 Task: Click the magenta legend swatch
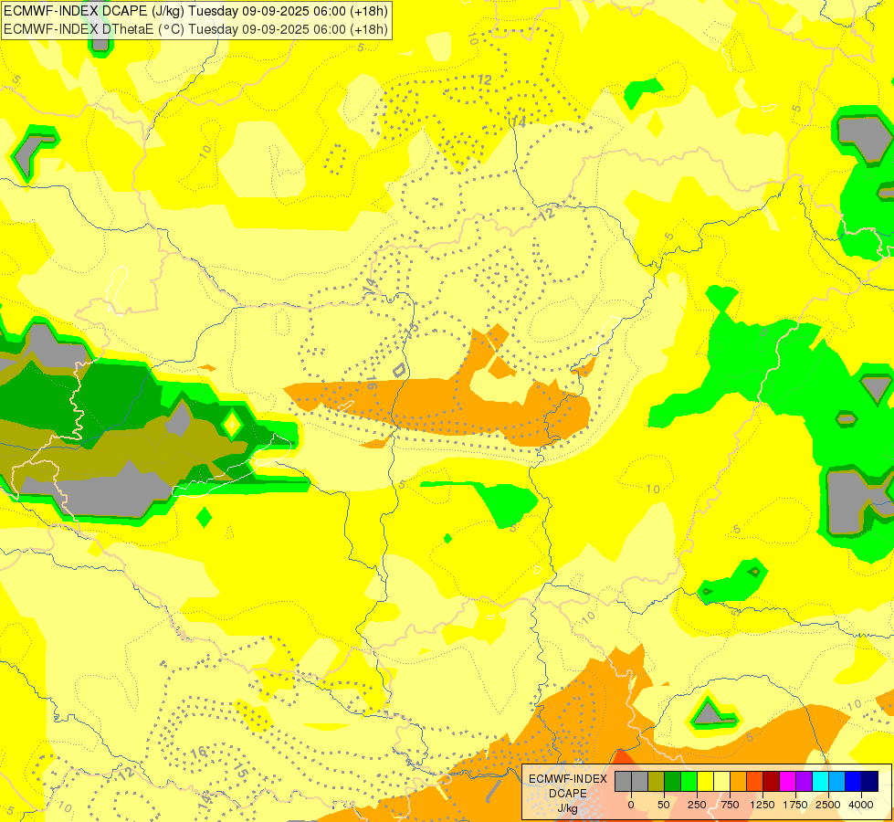tap(787, 781)
